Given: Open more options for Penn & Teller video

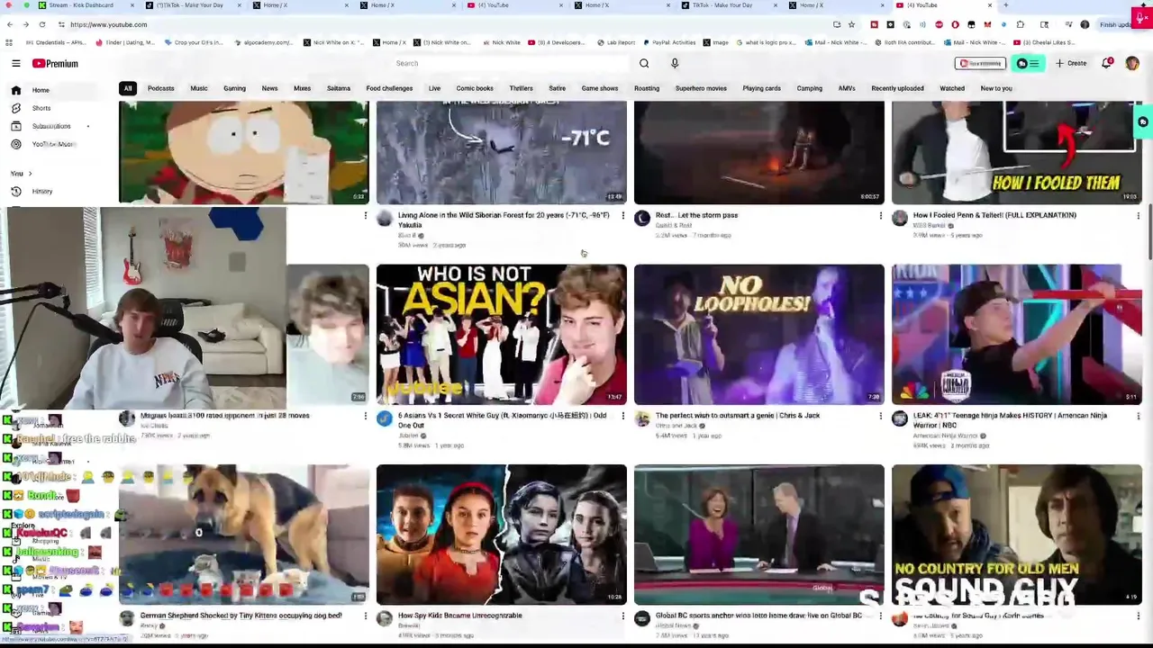Looking at the screenshot, I should pos(1138,216).
